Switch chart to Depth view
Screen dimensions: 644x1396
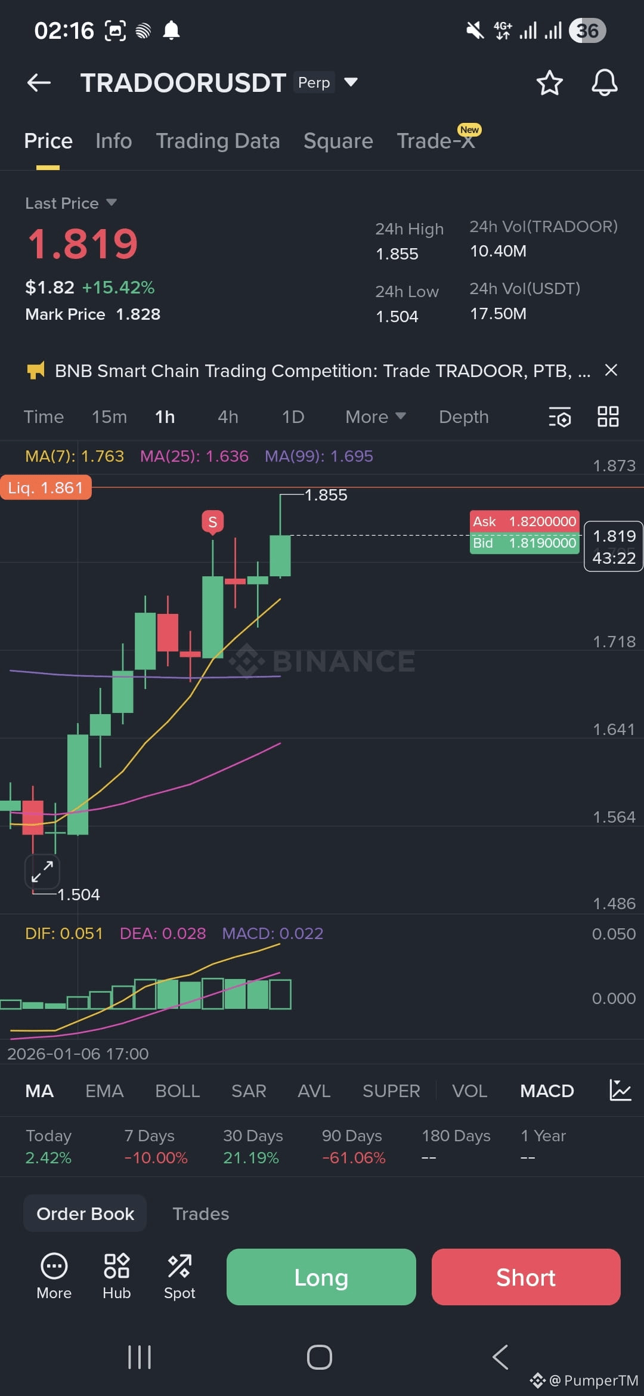pos(463,416)
